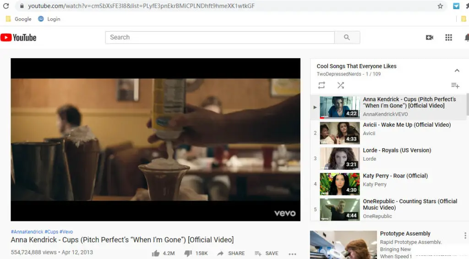Open 'Lorde - Royals (US Version)' title
This screenshot has height=259, width=469.
tap(397, 150)
